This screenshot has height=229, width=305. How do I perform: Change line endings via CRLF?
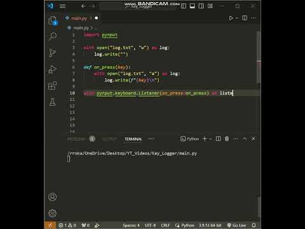tap(165, 225)
